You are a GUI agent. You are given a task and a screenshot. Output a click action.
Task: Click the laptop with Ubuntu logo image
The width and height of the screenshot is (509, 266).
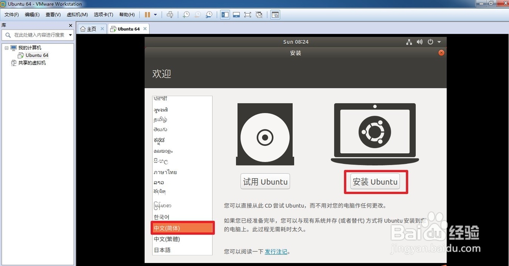375,134
